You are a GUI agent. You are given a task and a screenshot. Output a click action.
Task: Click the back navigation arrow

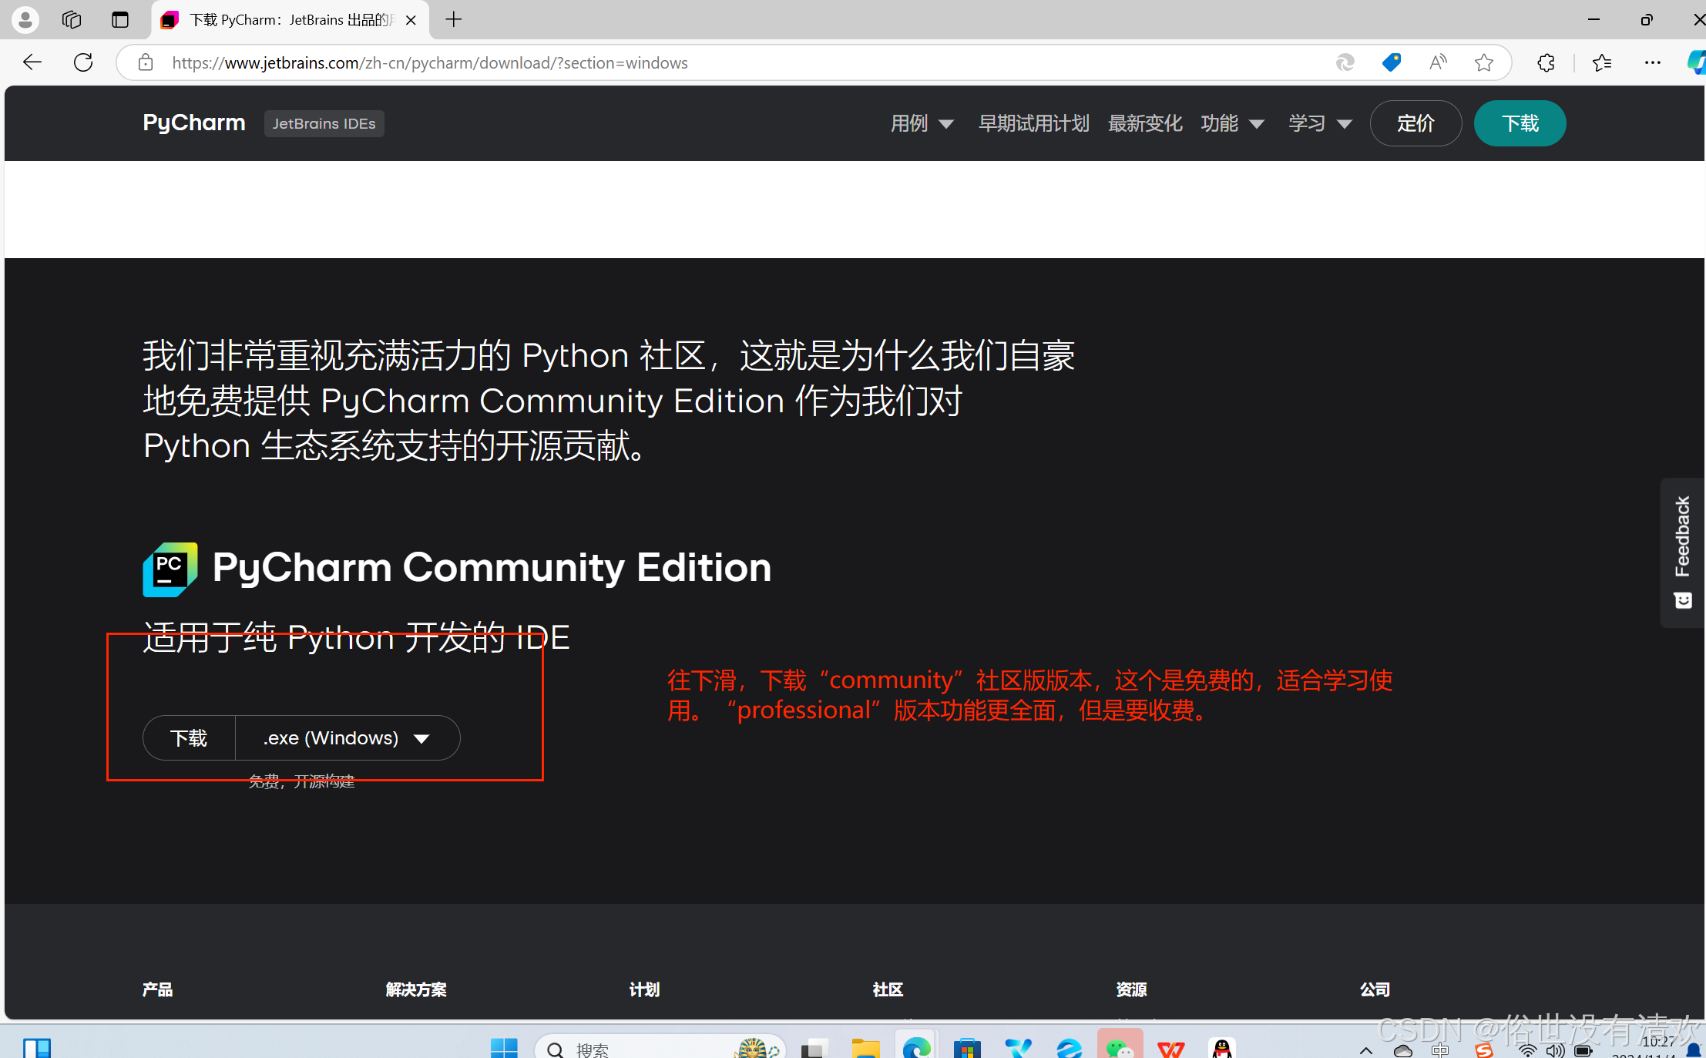[x=32, y=62]
